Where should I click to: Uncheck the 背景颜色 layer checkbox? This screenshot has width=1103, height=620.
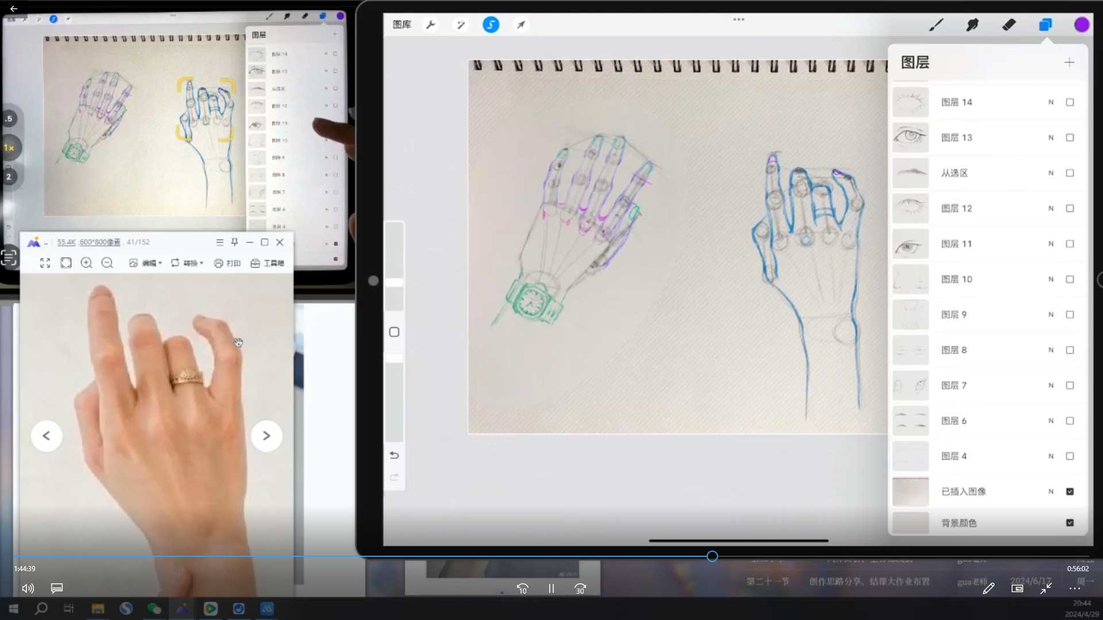[x=1070, y=523]
